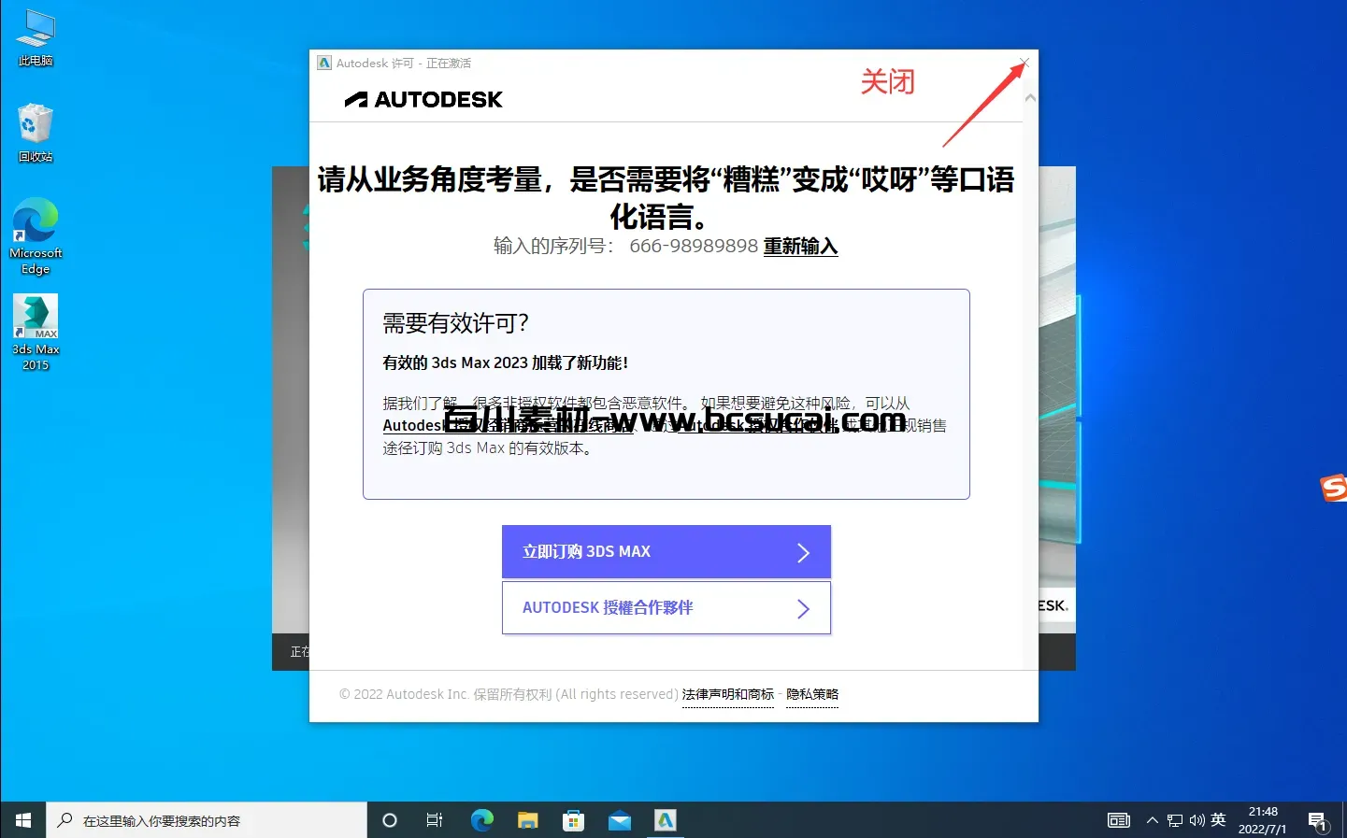Click the serial number 666-98989898 text
Screen dimensions: 1347x838
point(694,246)
